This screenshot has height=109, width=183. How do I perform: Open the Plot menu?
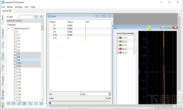click(27, 7)
